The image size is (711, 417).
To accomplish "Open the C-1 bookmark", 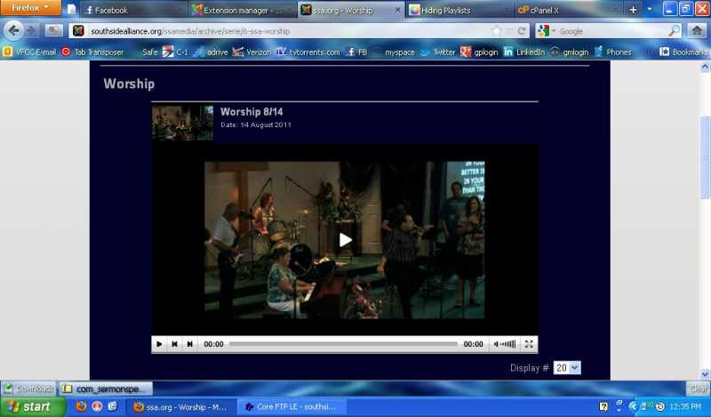I will tap(176, 52).
